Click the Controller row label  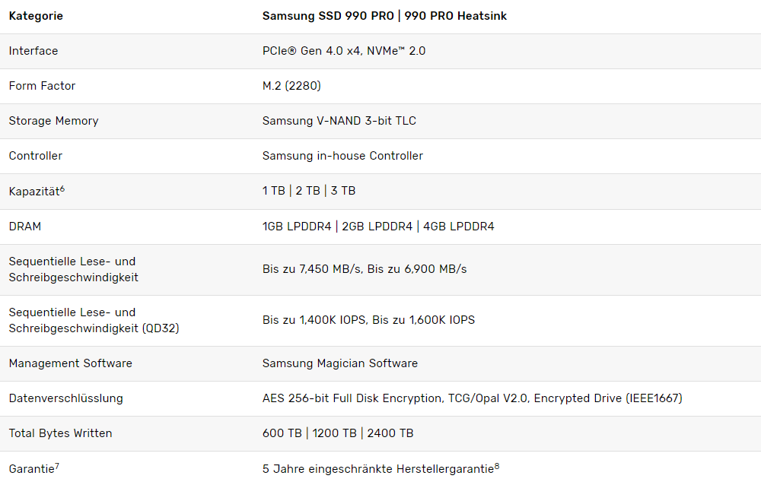click(x=36, y=156)
